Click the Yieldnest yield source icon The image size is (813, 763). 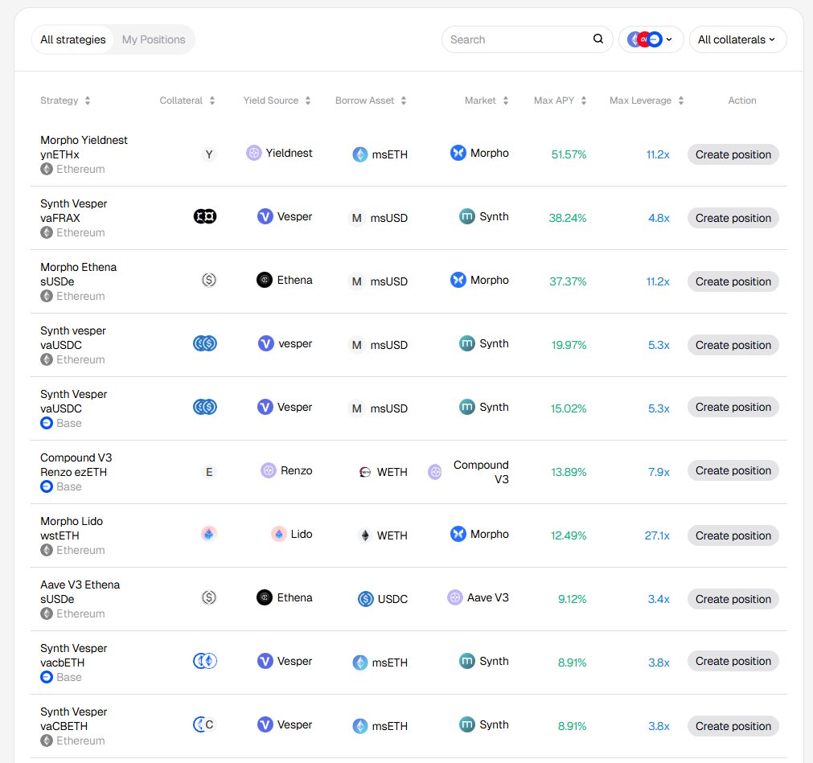(x=253, y=153)
